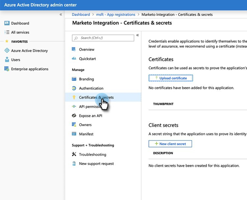Screen dimensions: 247x200
Task: Click the New client secret button
Action: coord(170,144)
